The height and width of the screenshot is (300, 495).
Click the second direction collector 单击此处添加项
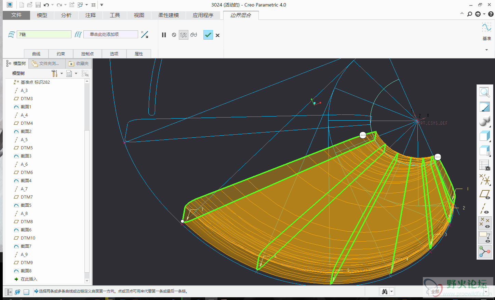coord(111,35)
